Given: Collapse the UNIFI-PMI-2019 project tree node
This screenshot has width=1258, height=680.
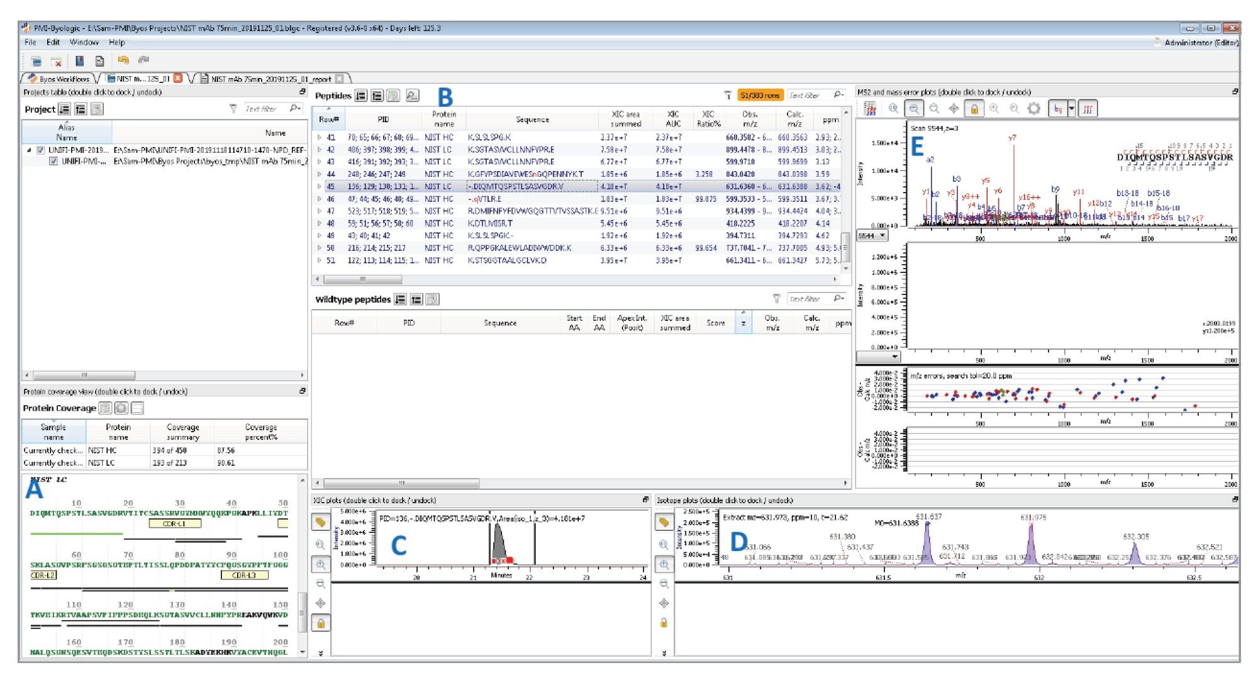Looking at the screenshot, I should click(x=29, y=150).
